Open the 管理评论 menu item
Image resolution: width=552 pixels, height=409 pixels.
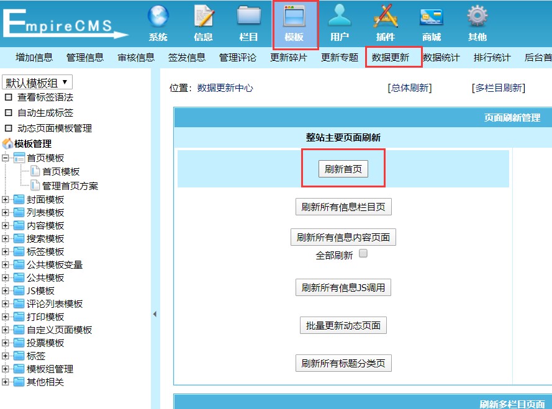coord(238,57)
